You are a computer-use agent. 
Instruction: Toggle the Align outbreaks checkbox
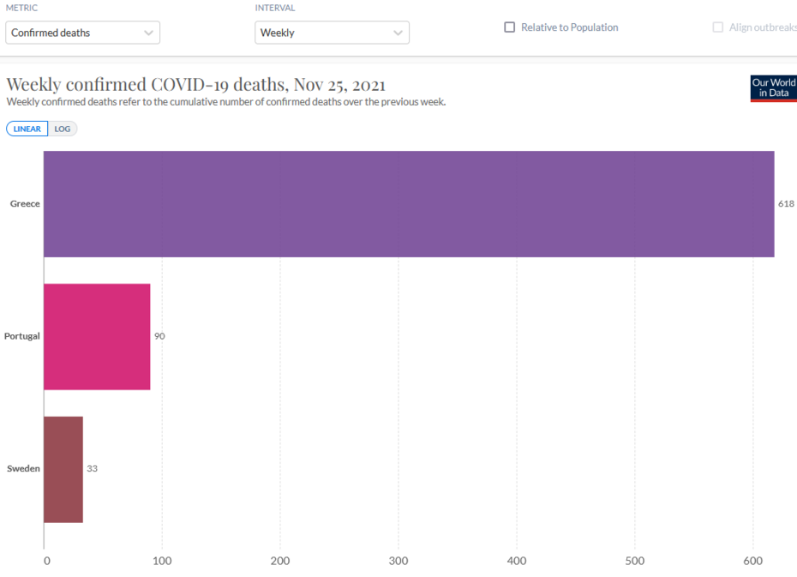[x=718, y=27]
